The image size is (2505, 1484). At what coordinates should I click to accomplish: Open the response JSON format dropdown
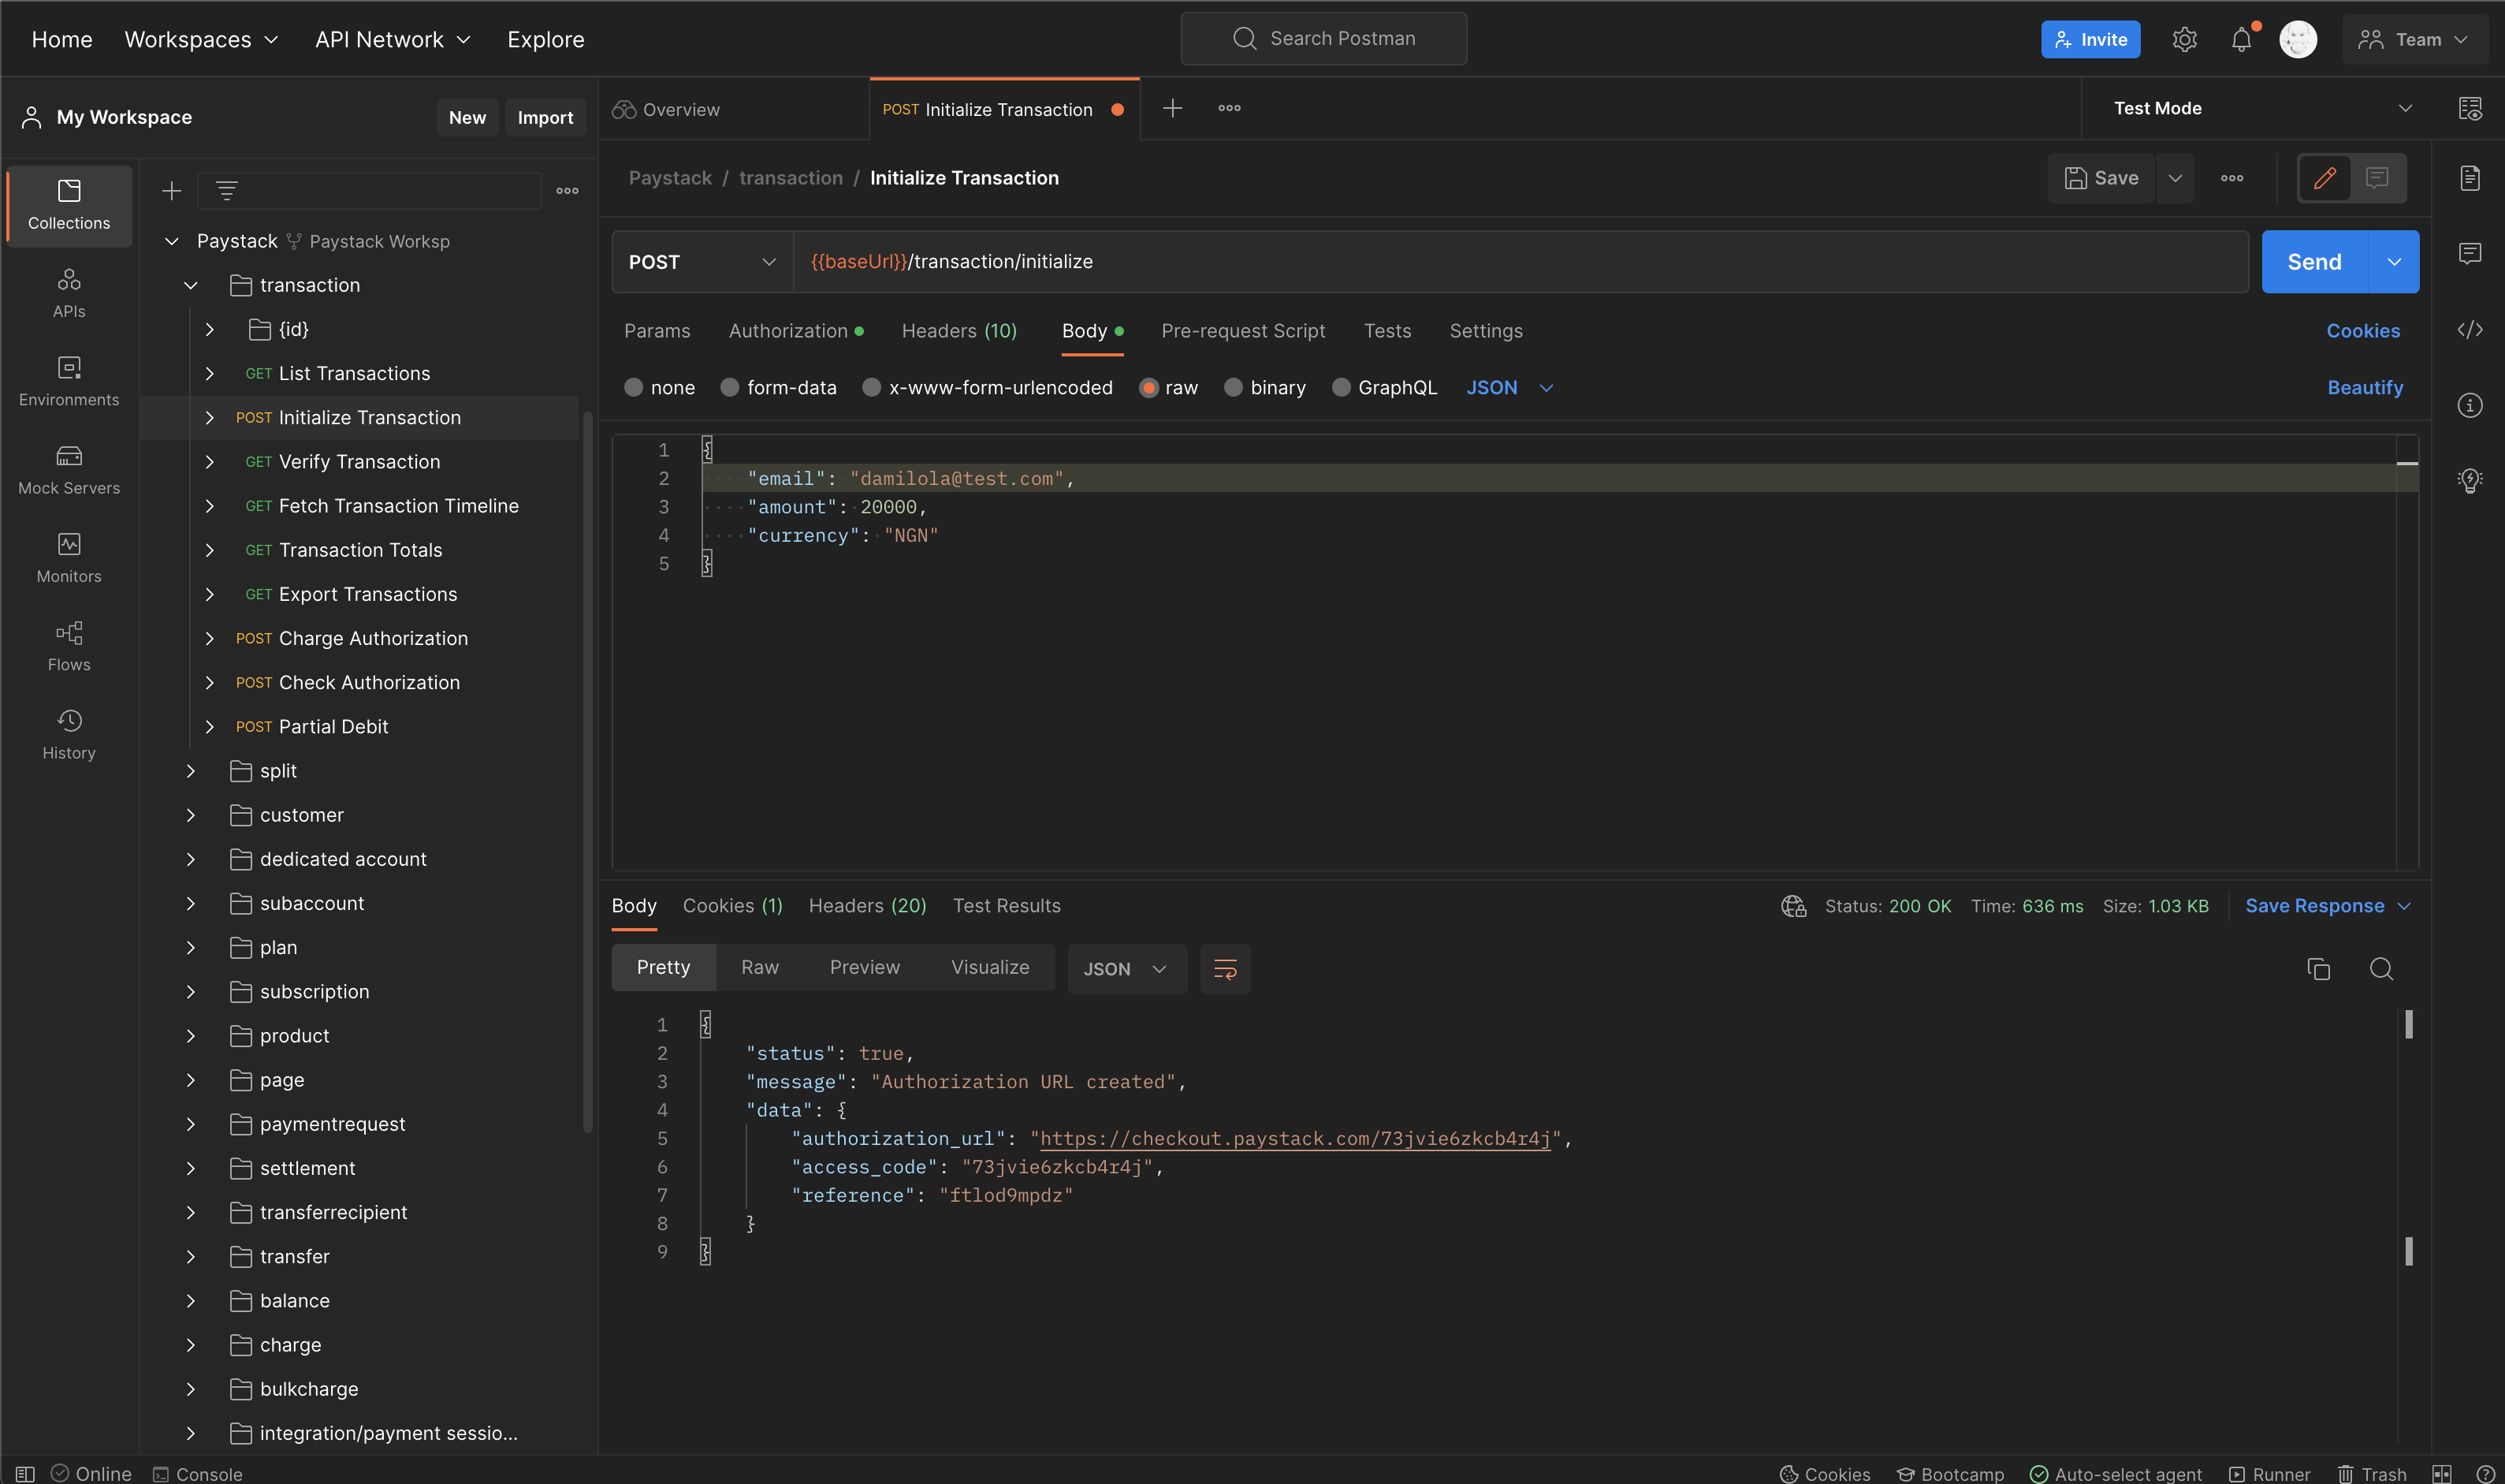coord(1126,968)
